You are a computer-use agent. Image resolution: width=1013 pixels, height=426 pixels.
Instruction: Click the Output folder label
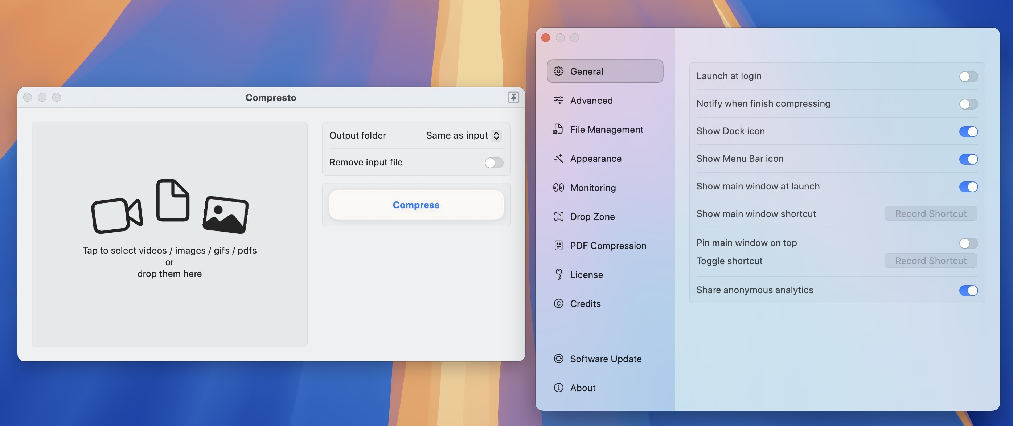[357, 135]
